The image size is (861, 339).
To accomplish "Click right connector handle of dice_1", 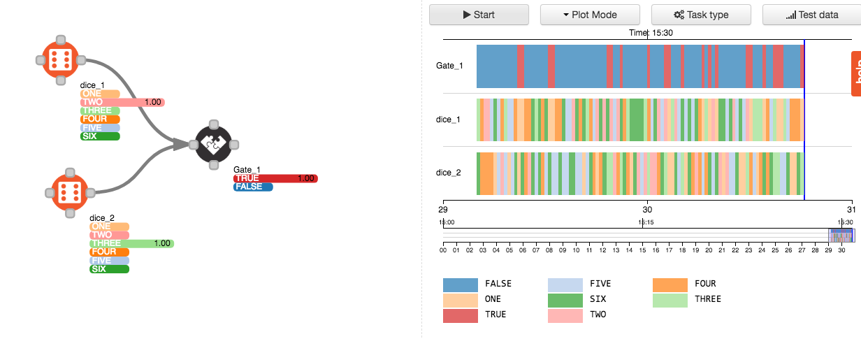I will pos(80,60).
